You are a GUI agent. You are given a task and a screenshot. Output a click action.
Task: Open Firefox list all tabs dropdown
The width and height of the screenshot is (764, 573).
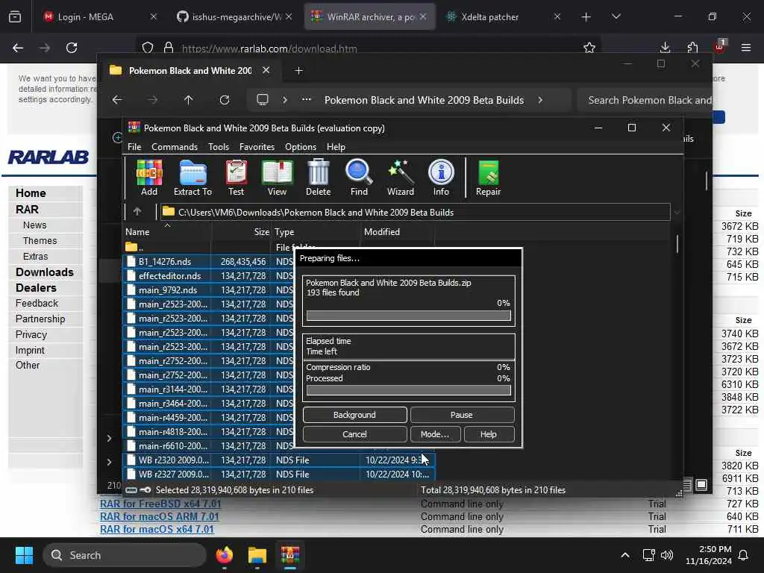[616, 16]
